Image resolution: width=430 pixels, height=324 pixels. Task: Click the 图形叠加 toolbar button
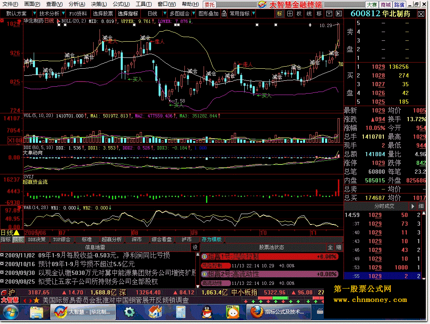point(209,14)
